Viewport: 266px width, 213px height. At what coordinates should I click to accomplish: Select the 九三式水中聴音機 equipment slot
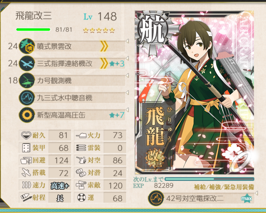pos(72,98)
